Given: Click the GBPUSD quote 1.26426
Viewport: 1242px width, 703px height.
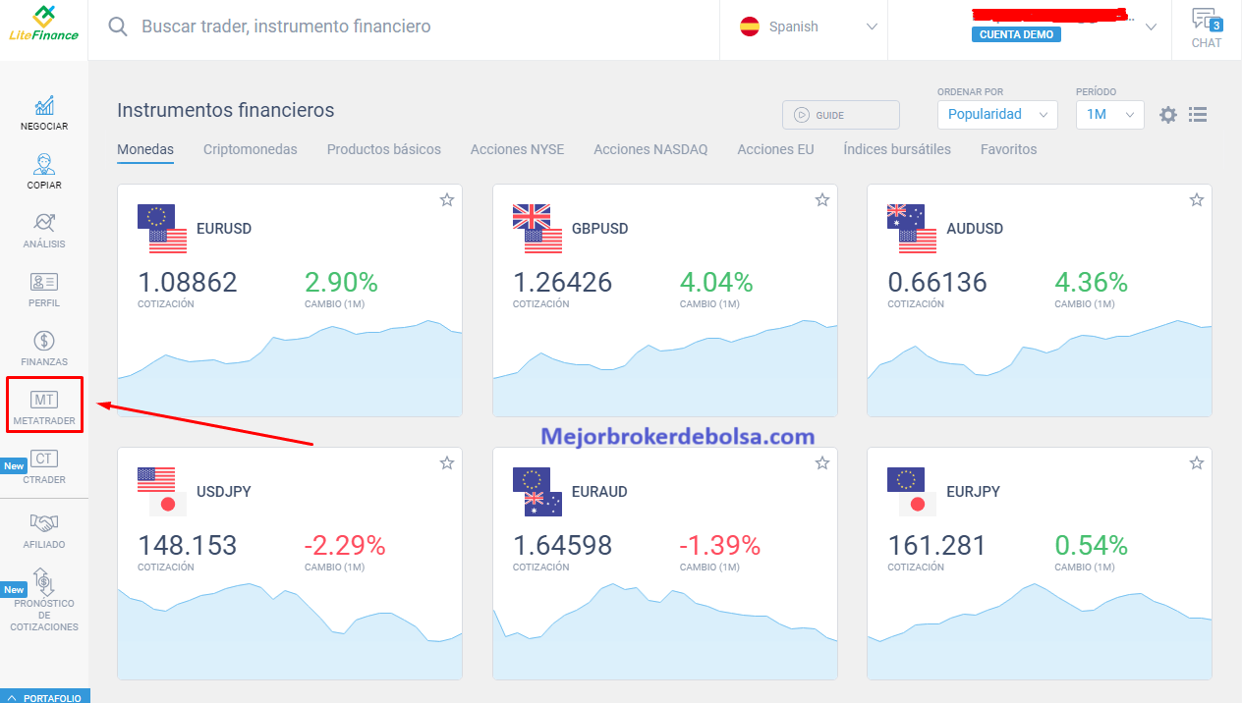Looking at the screenshot, I should tap(563, 283).
